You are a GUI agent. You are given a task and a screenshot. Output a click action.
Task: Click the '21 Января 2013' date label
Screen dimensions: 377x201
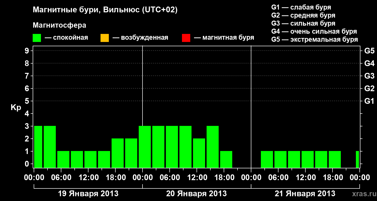click(305, 194)
